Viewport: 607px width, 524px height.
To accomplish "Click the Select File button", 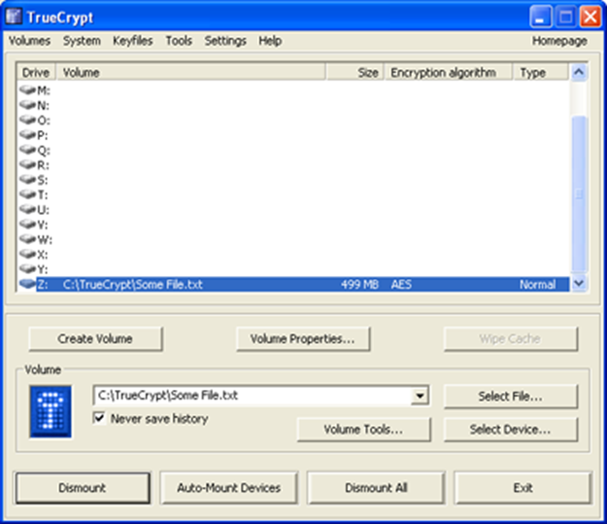I will pos(510,397).
